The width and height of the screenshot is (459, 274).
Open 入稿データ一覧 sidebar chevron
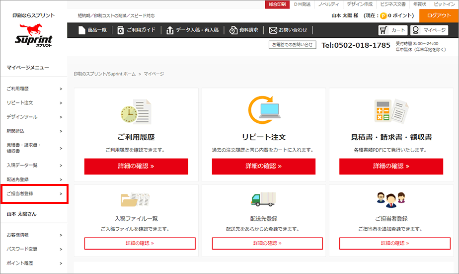coord(61,166)
